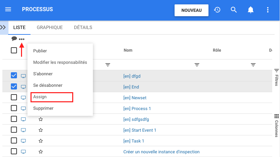
Task: Switch to the GRAPHIQUE tab
Action: [x=49, y=28]
